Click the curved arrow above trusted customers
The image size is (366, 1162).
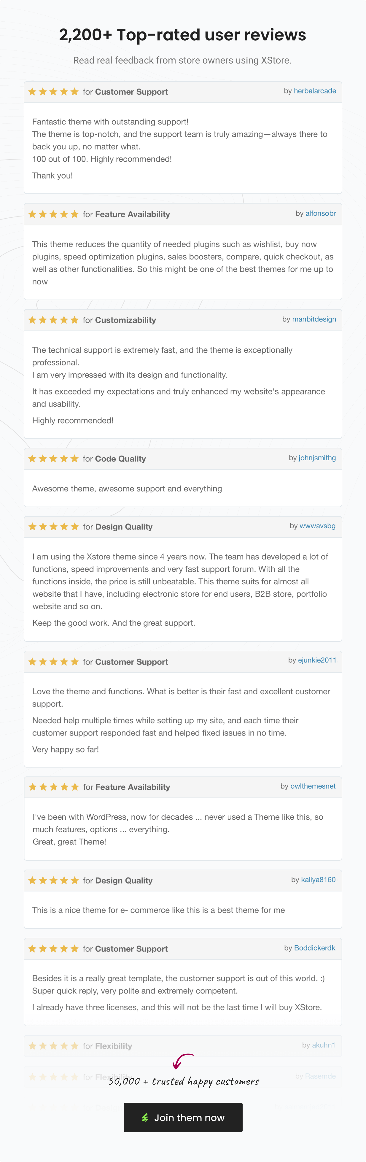[x=182, y=1061]
